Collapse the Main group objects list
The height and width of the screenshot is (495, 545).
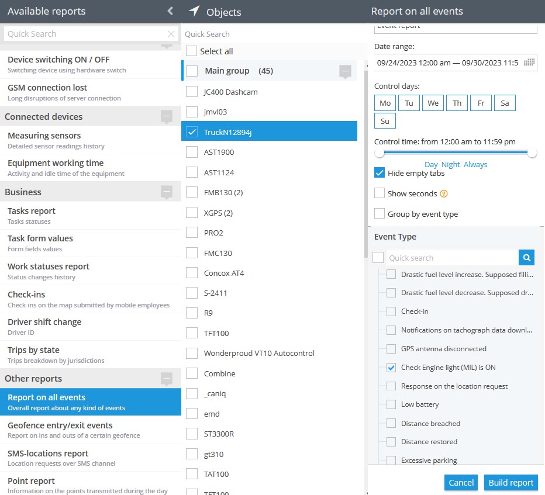point(345,71)
